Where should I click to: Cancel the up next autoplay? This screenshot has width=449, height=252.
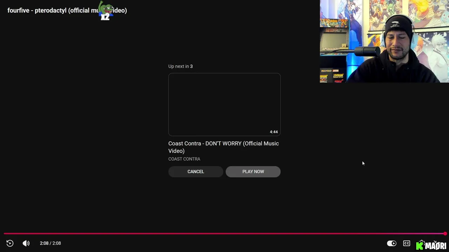click(196, 171)
